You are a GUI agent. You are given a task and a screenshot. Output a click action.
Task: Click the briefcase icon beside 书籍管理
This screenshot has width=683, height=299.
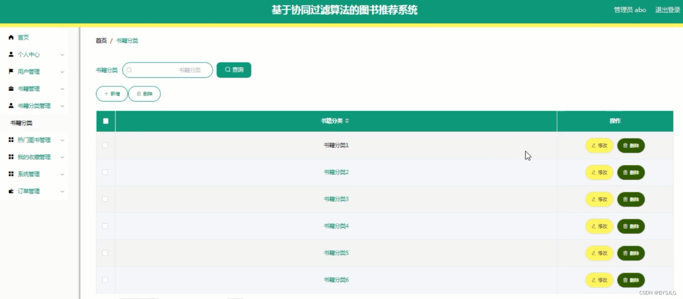11,88
